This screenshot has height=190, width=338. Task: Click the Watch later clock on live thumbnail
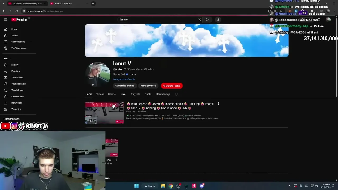tap(121, 105)
